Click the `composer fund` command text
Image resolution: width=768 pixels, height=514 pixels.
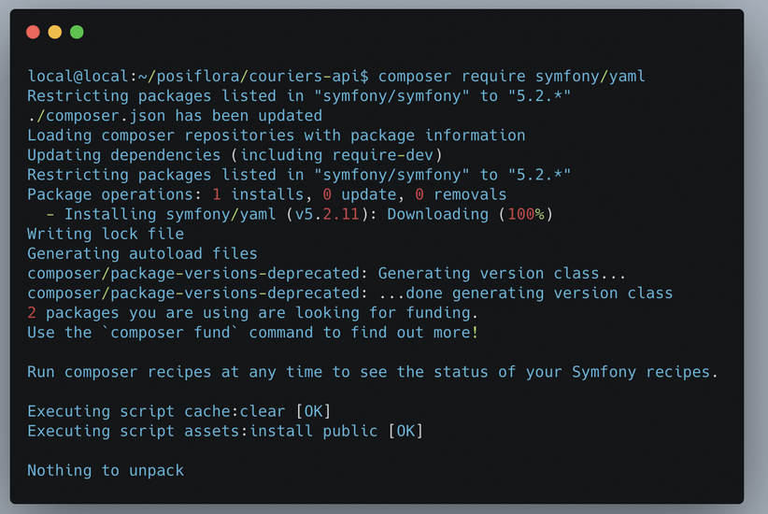click(170, 332)
